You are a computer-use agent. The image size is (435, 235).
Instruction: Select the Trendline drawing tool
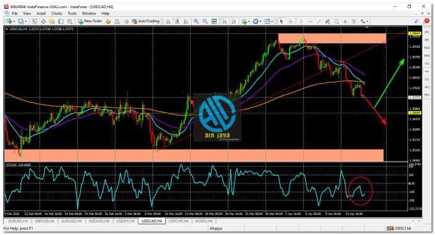tap(319, 21)
